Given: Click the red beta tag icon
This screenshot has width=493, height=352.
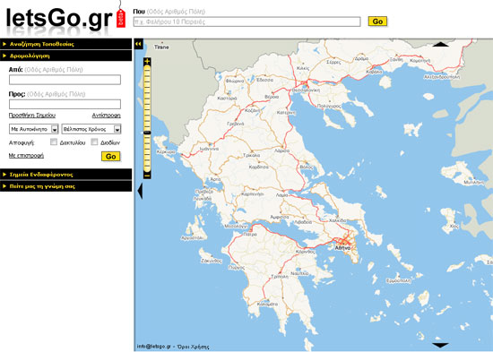Looking at the screenshot, I should pyautogui.click(x=121, y=18).
